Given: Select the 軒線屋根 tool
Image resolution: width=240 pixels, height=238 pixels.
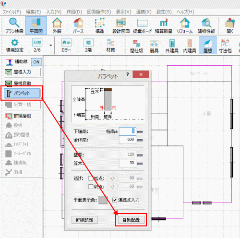Looking at the screenshot, I should pyautogui.click(x=22, y=116).
